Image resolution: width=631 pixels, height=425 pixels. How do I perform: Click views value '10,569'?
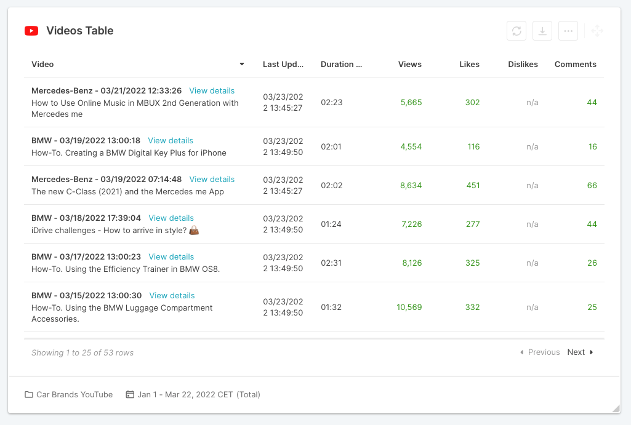point(409,307)
